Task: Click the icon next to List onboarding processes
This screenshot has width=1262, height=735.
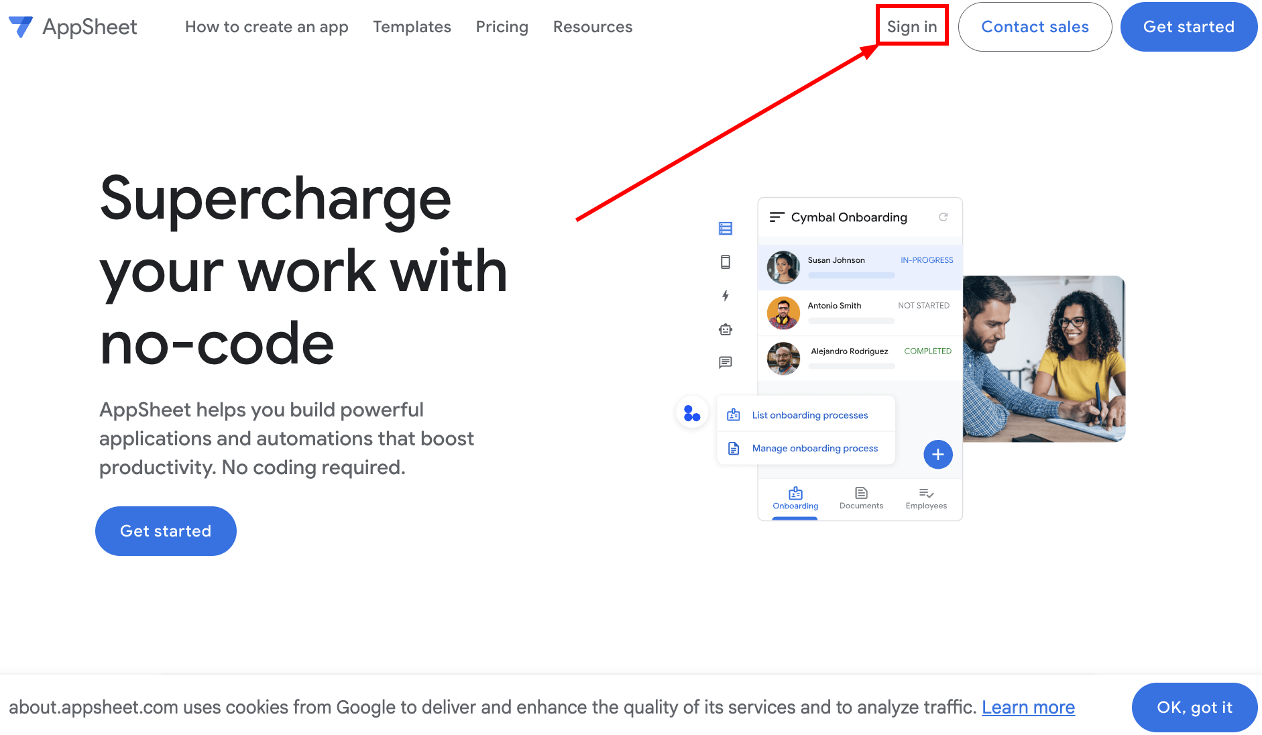Action: (x=734, y=415)
